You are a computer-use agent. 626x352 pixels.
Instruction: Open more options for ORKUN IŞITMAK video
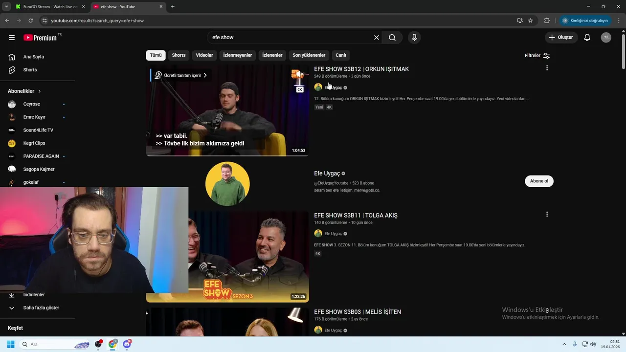pos(547,68)
